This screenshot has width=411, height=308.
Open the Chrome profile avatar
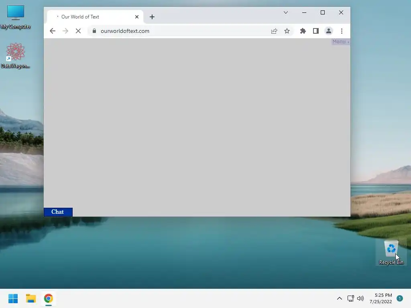(329, 31)
